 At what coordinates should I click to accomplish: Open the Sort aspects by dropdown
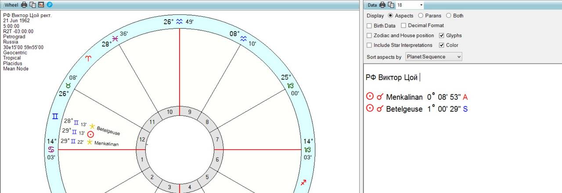[x=434, y=57]
